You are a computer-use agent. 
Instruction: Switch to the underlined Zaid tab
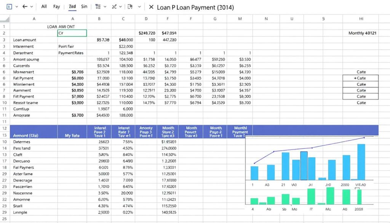tap(72, 6)
